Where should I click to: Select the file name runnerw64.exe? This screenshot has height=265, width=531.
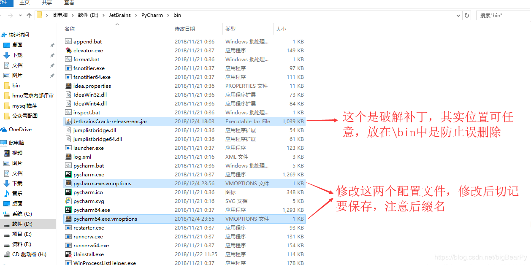point(91,246)
